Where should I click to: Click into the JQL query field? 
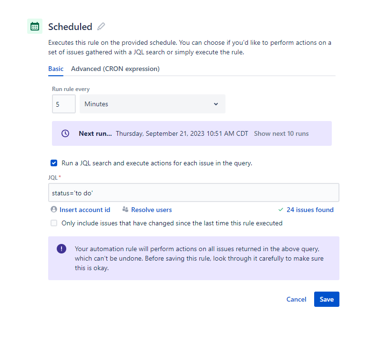[194, 192]
